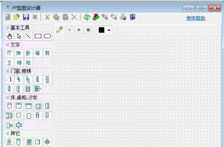The width and height of the screenshot is (224, 147).
Task: Open the pen color dropdown arrow
Action: pos(109,30)
